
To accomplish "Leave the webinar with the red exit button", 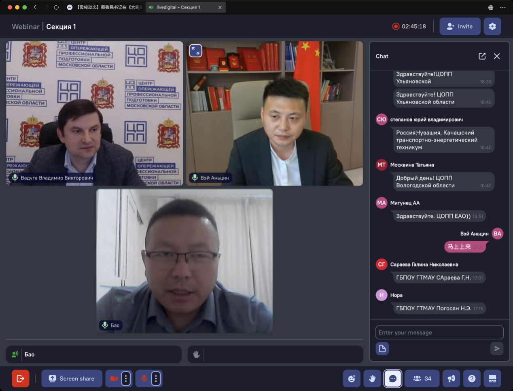I will coord(20,378).
